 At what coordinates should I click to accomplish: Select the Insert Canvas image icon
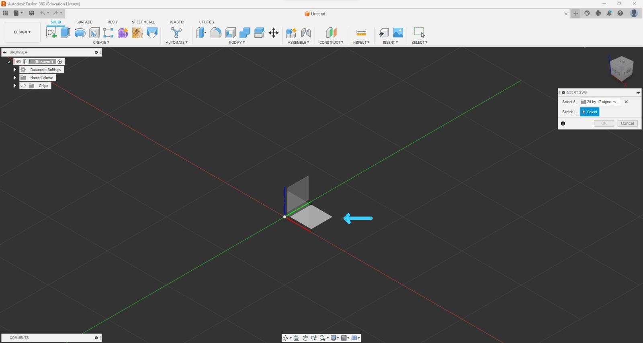coord(398,33)
